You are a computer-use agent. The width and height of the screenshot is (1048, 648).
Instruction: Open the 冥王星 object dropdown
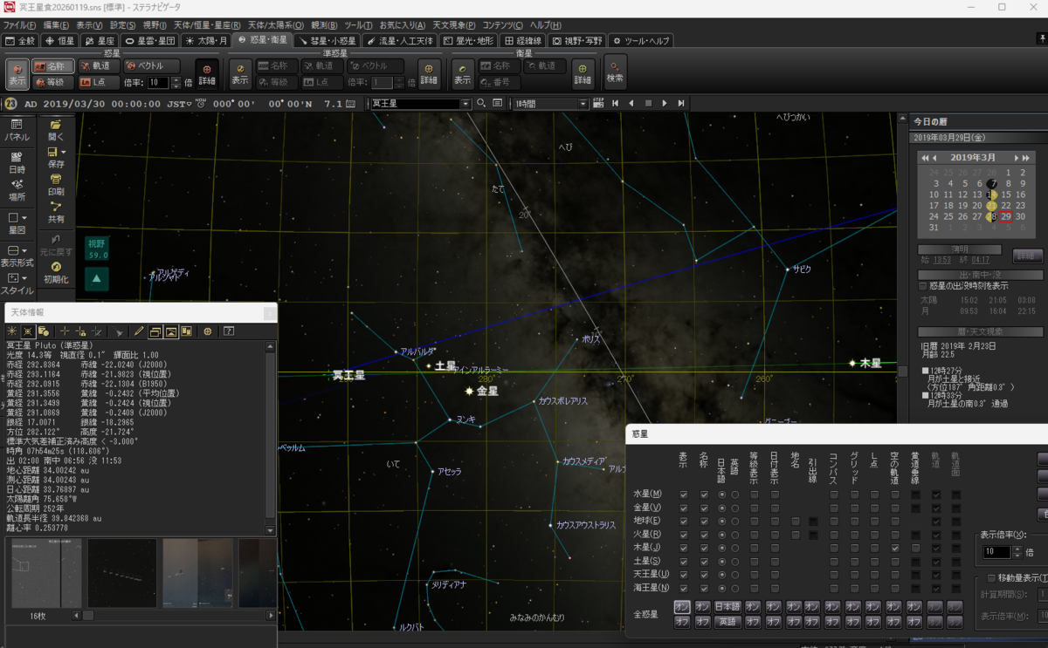[x=465, y=103]
